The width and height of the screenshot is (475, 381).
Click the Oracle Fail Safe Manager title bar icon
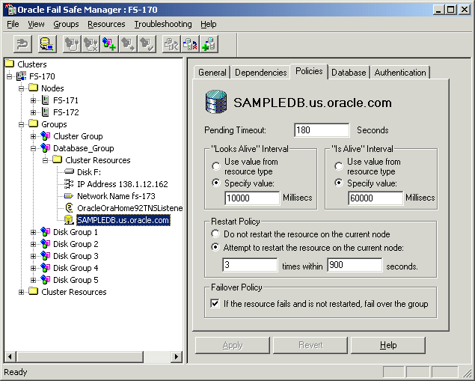point(10,10)
